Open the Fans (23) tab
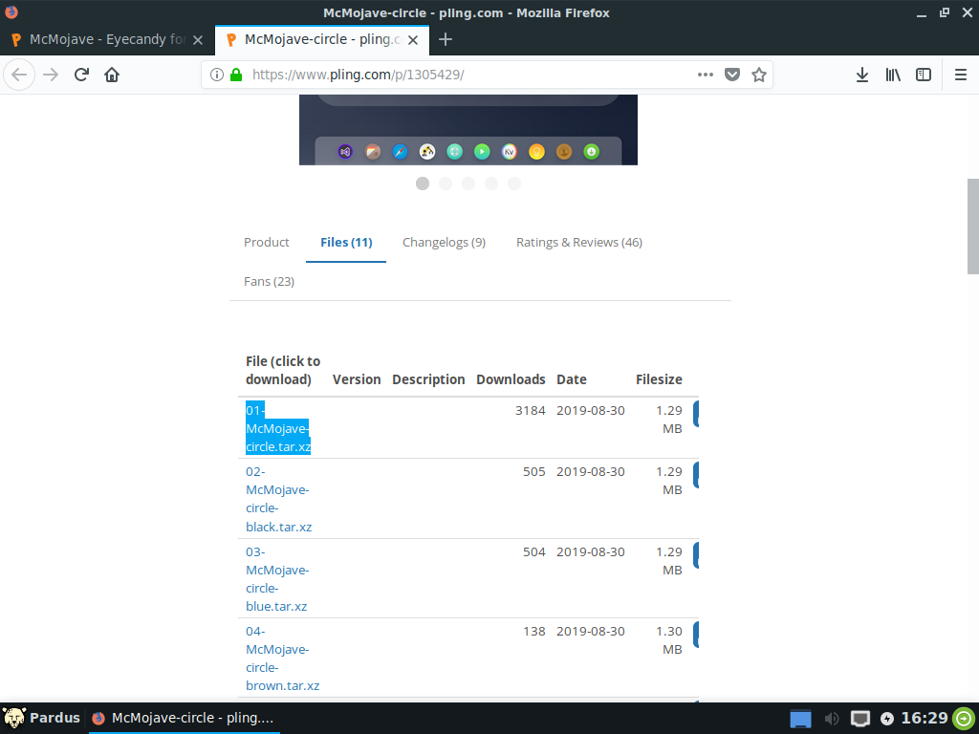Viewport: 979px width, 734px height. click(269, 282)
